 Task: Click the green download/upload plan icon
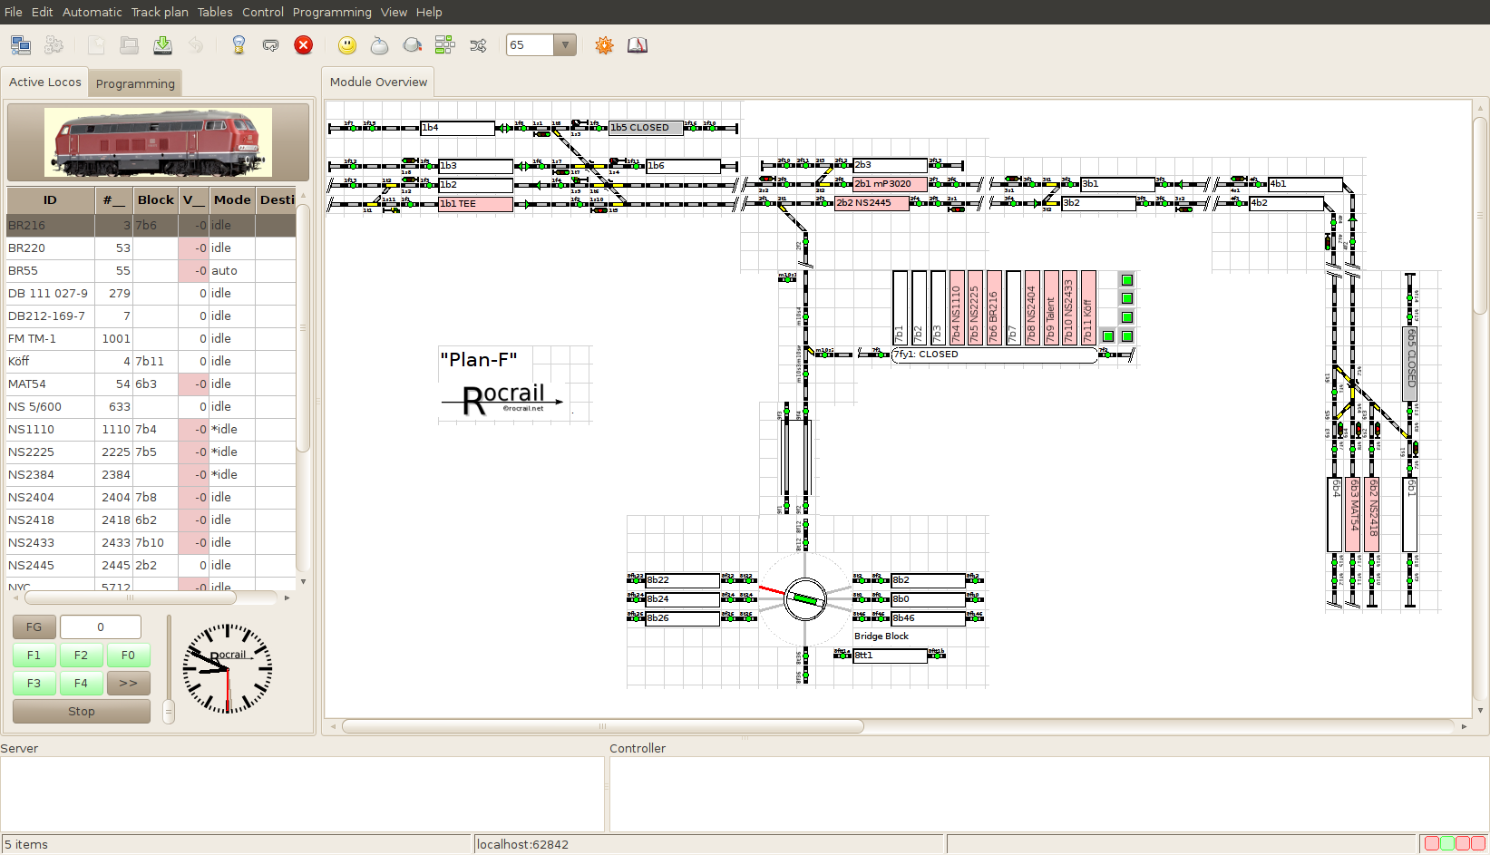[x=162, y=45]
